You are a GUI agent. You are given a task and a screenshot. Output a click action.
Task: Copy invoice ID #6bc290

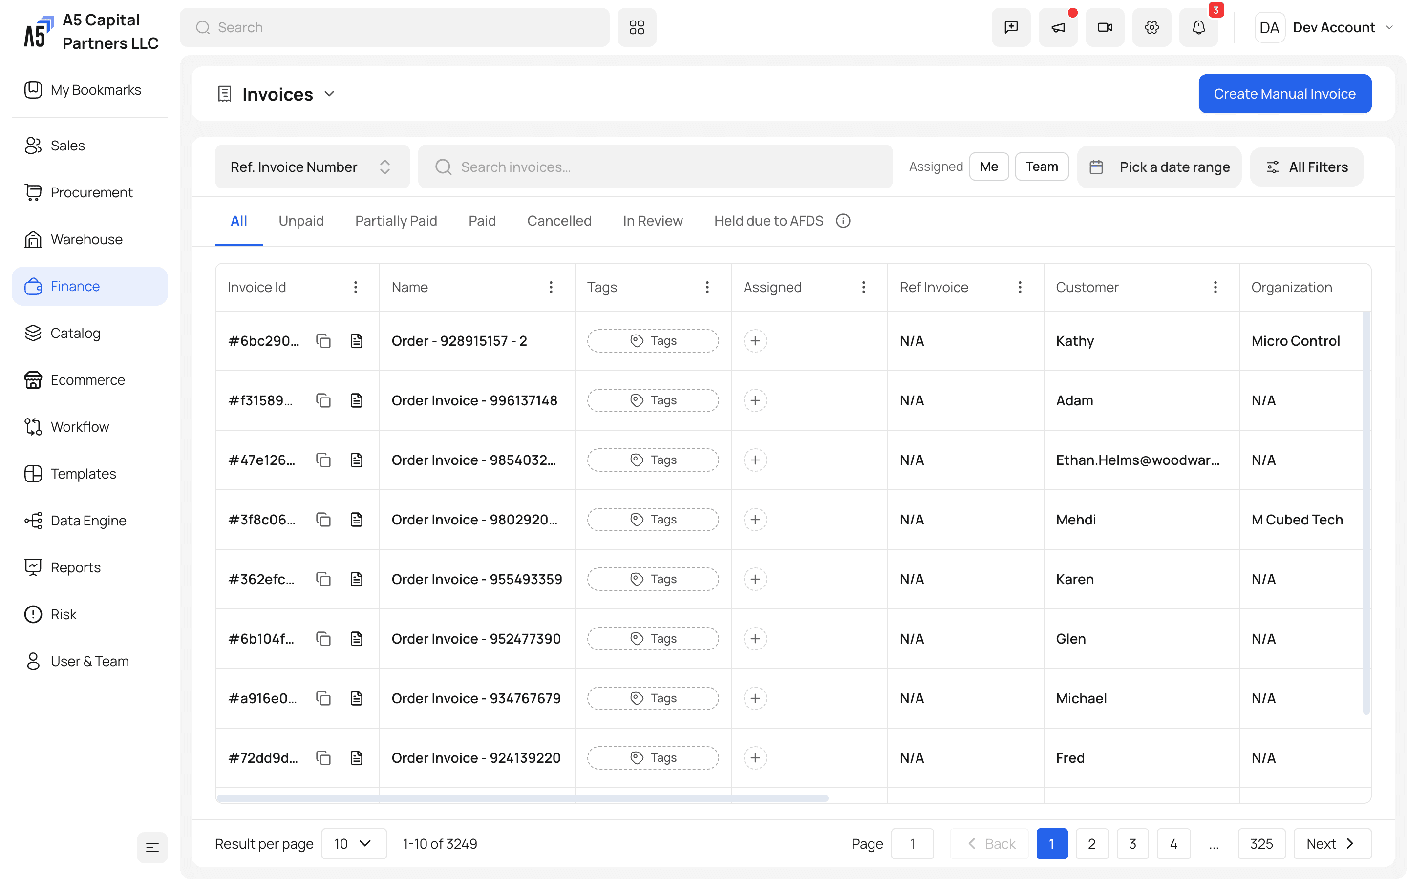[x=323, y=341]
